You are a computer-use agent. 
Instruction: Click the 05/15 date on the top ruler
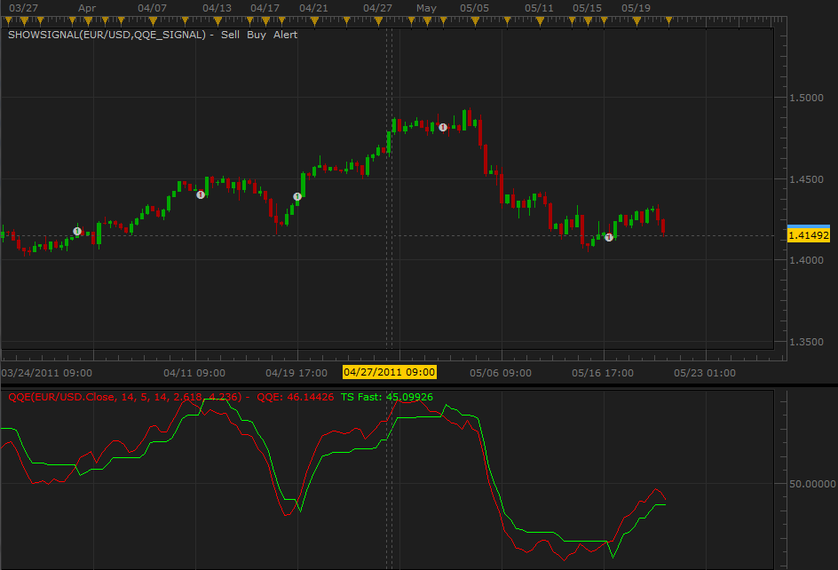pos(588,8)
